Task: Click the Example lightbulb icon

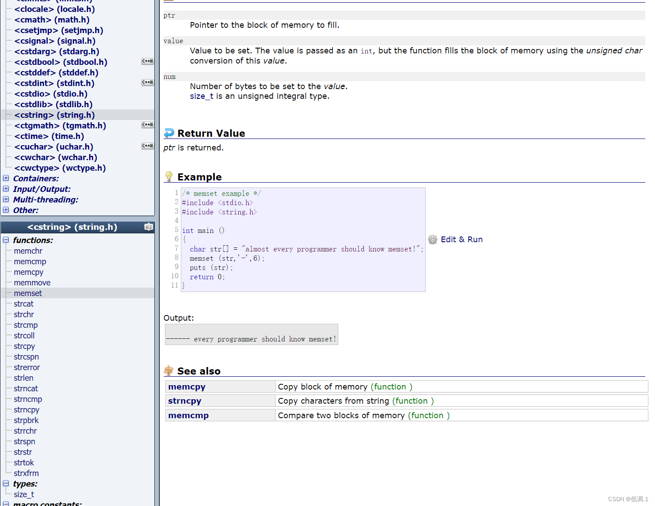Action: point(169,176)
